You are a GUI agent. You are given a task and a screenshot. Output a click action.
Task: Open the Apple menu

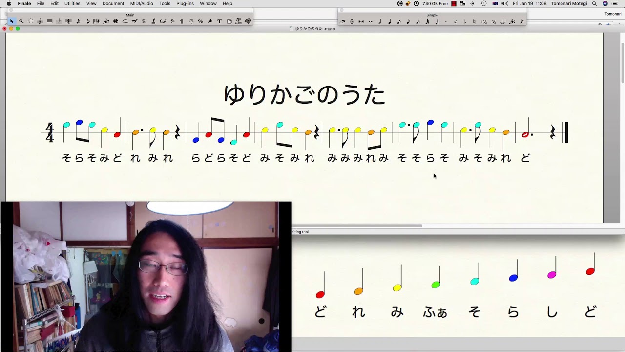9,3
